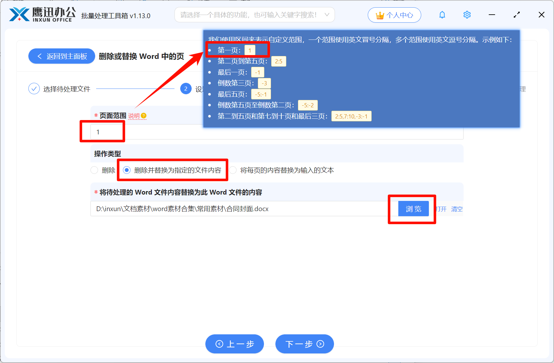Viewport: 554px width, 363px height.
Task: Open the 页面范围 help question mark icon
Action: tap(144, 116)
